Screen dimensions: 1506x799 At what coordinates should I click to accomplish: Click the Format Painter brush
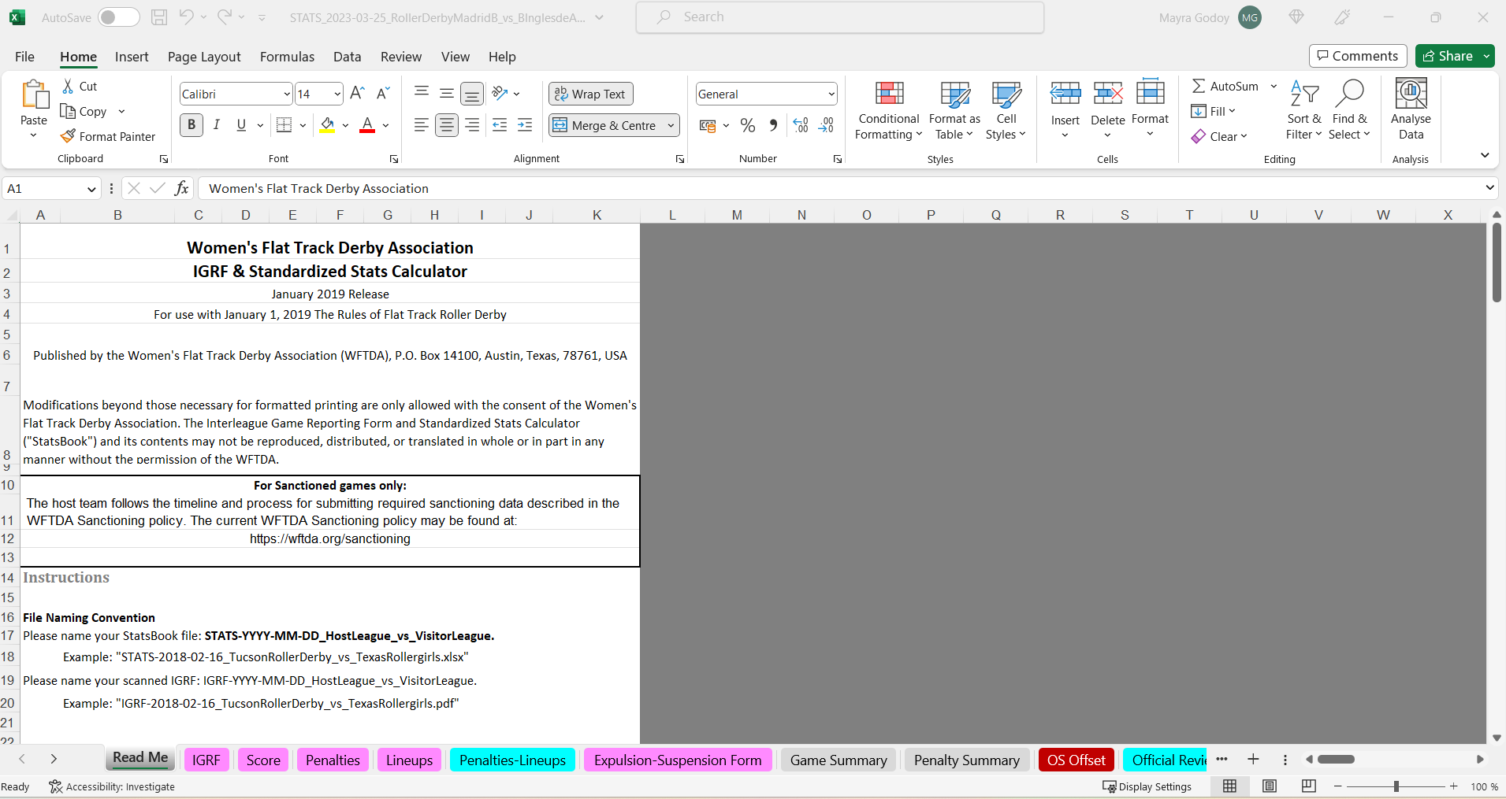[68, 136]
